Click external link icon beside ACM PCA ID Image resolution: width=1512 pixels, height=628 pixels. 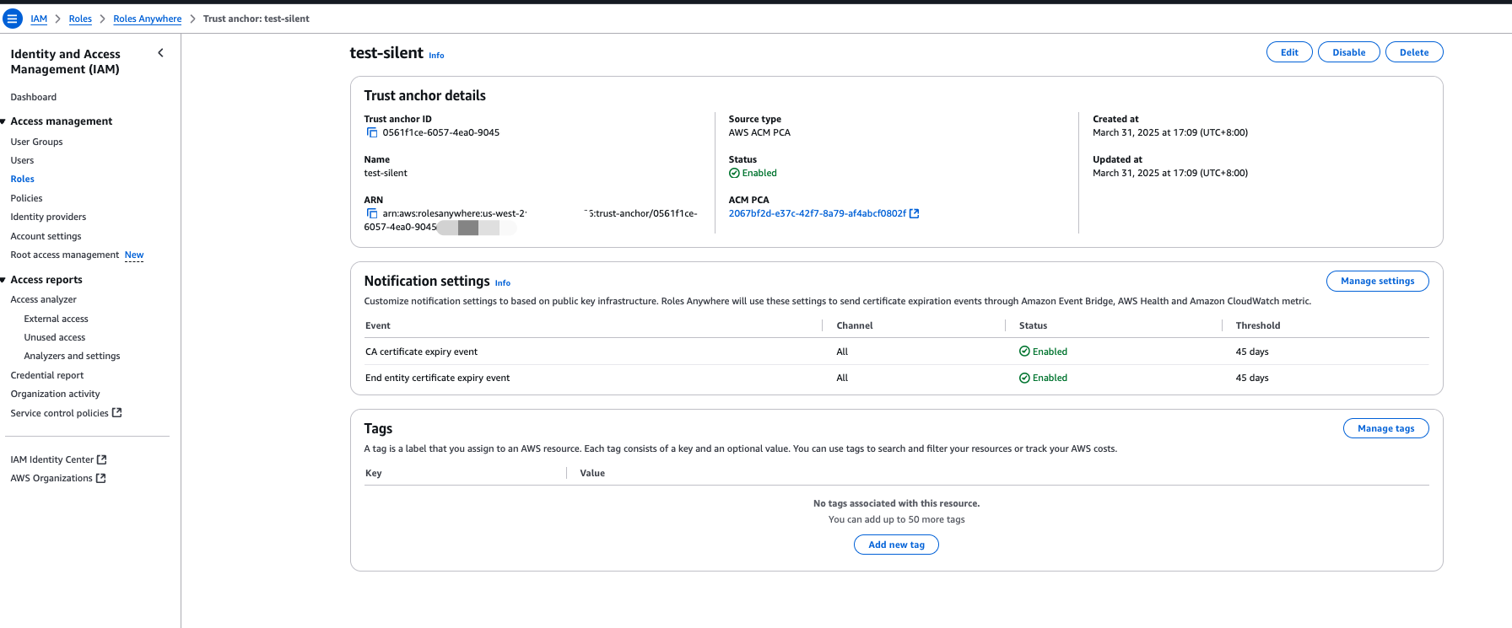pos(914,213)
